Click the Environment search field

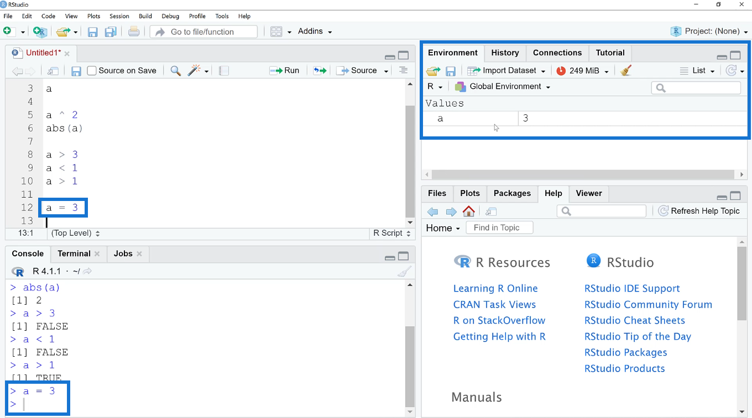click(x=696, y=87)
